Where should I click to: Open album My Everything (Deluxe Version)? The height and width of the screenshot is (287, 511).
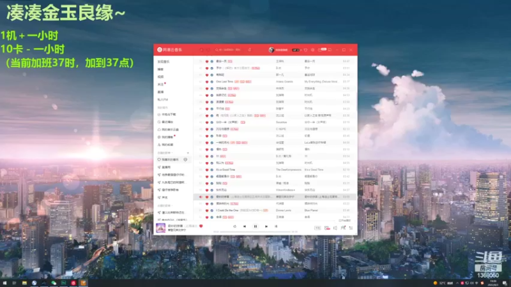pyautogui.click(x=321, y=82)
